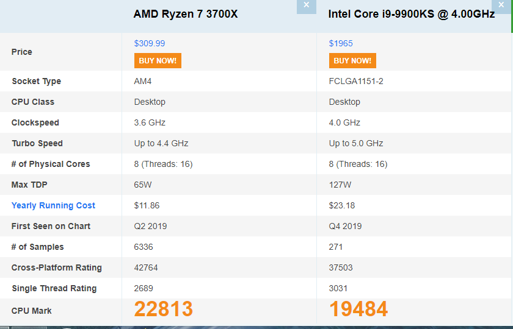513x329 pixels.
Task: Click Desktop value in Ryzen column
Action: coord(150,102)
